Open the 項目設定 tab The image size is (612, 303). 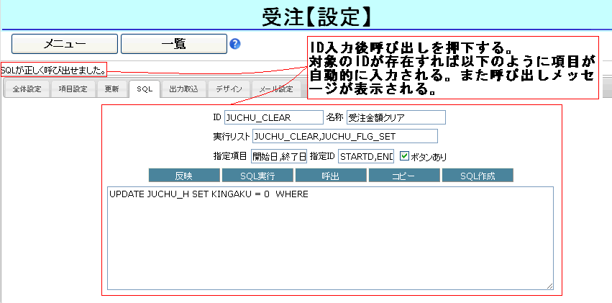(73, 89)
